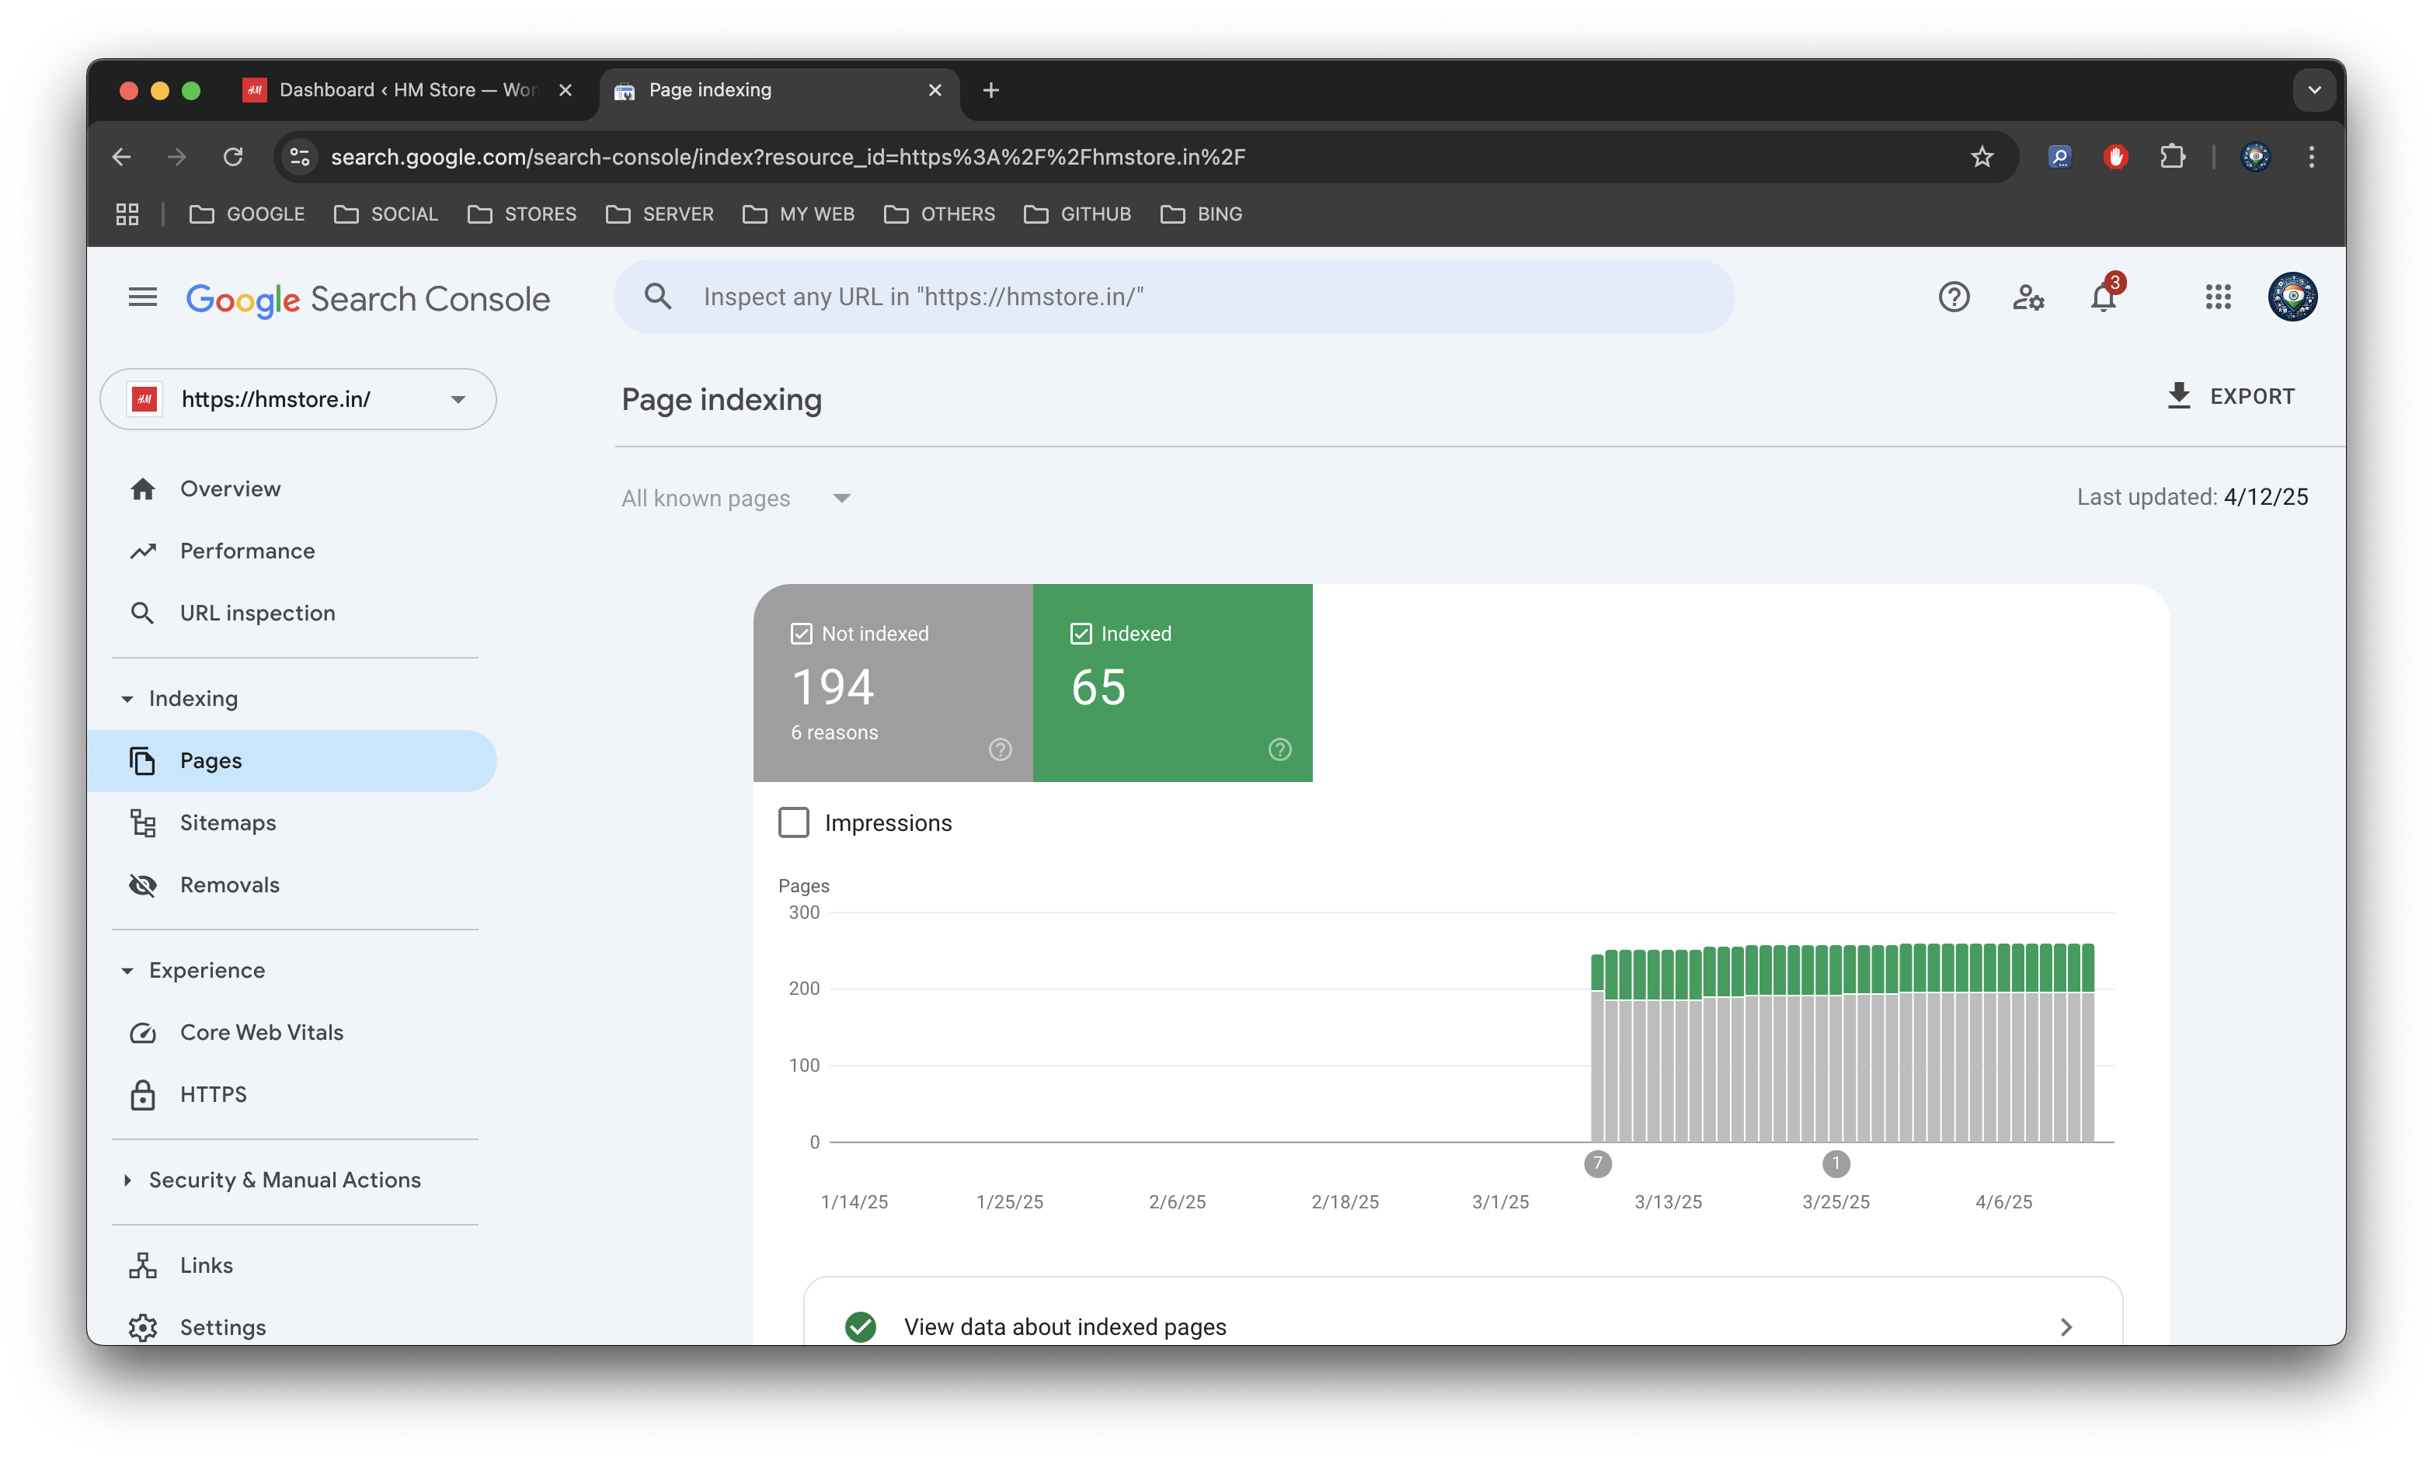
Task: Click the Inspect any URL search field
Action: [1174, 296]
